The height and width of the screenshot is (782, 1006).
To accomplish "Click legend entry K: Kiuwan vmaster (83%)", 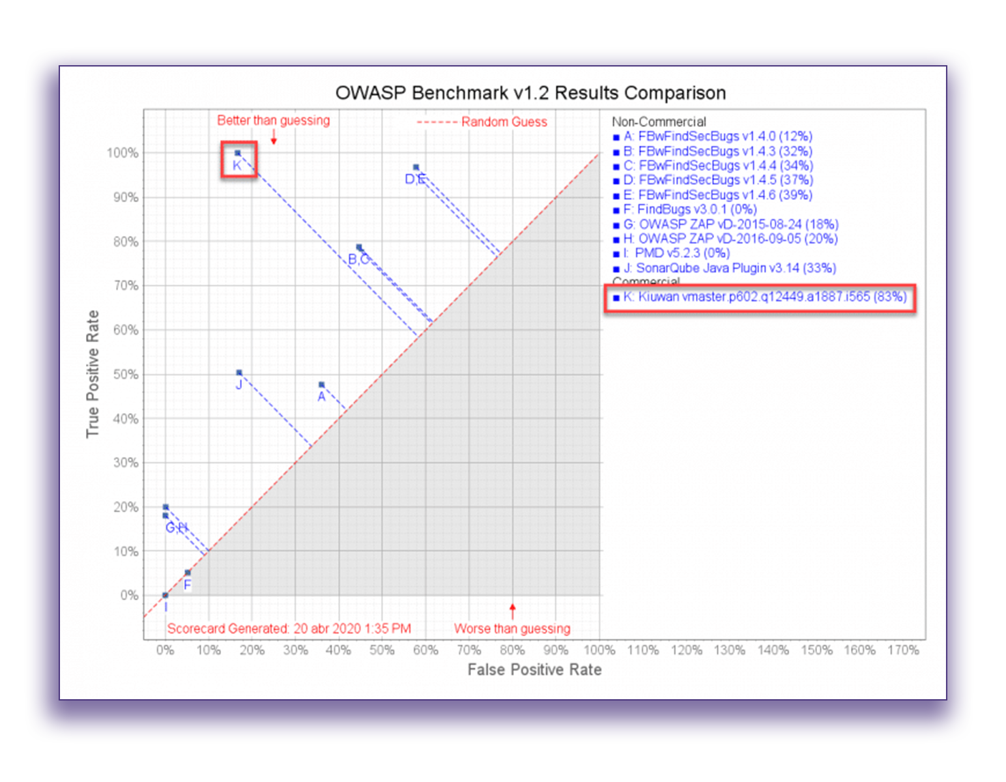I will click(x=760, y=297).
